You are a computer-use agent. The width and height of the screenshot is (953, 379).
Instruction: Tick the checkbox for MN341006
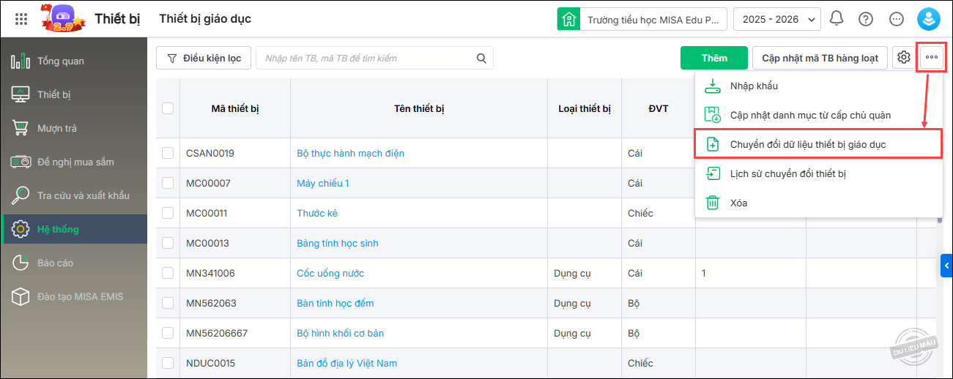click(x=168, y=273)
